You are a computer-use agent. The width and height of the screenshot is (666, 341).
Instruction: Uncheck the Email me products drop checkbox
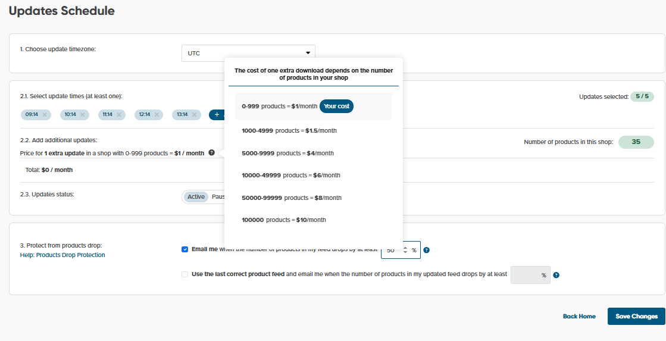pos(185,249)
